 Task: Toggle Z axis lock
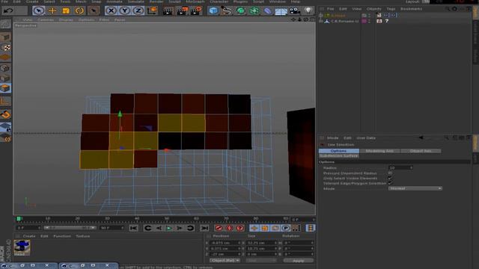[x=138, y=10]
